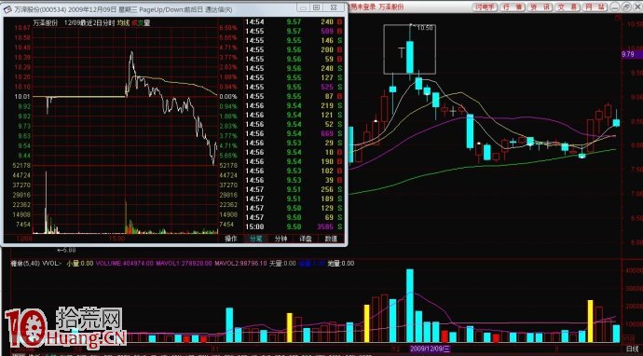Click the 成交量 label in popup header

[x=141, y=23]
